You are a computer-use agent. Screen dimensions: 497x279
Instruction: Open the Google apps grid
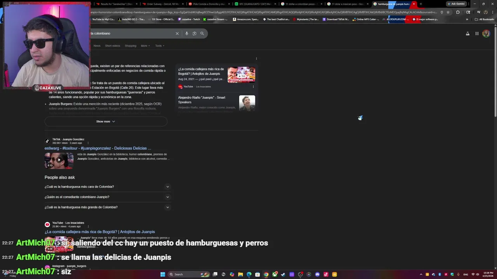coord(477,34)
